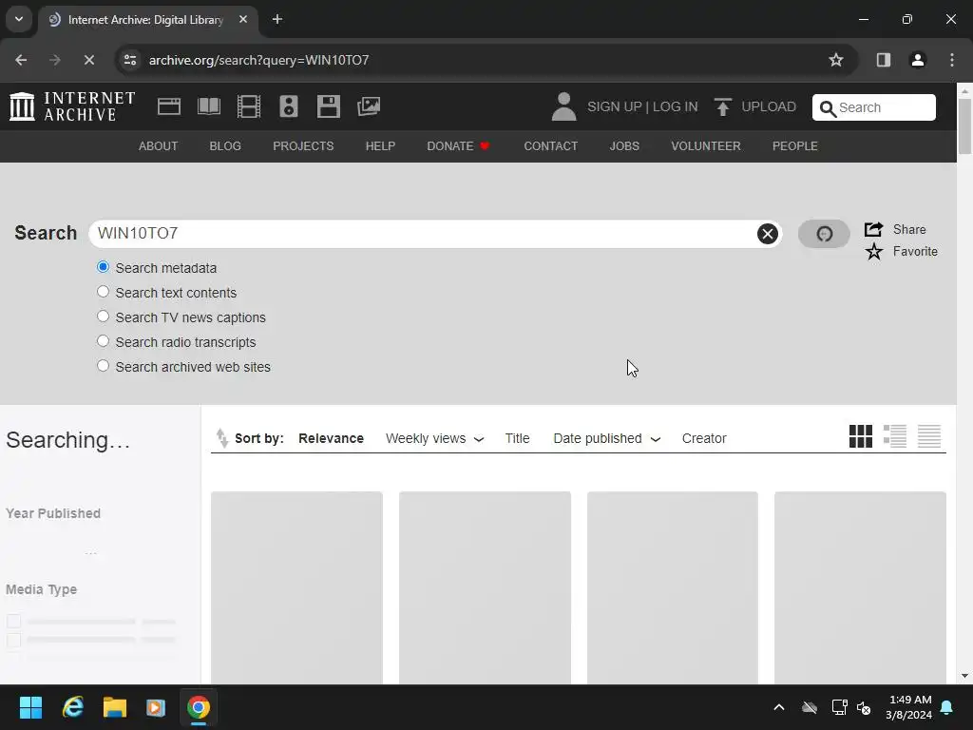Click the user avatar icon

[x=563, y=106]
